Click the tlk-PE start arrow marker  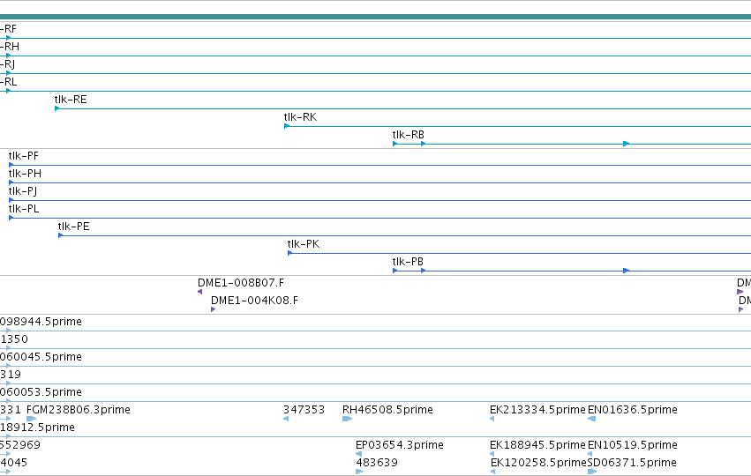tap(60, 235)
